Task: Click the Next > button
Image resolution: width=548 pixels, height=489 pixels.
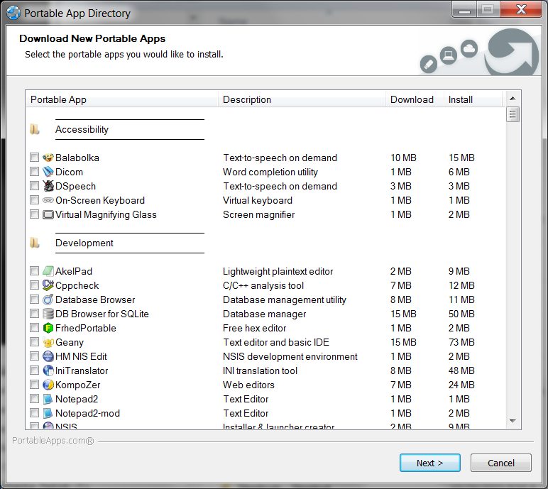Action: pos(430,463)
